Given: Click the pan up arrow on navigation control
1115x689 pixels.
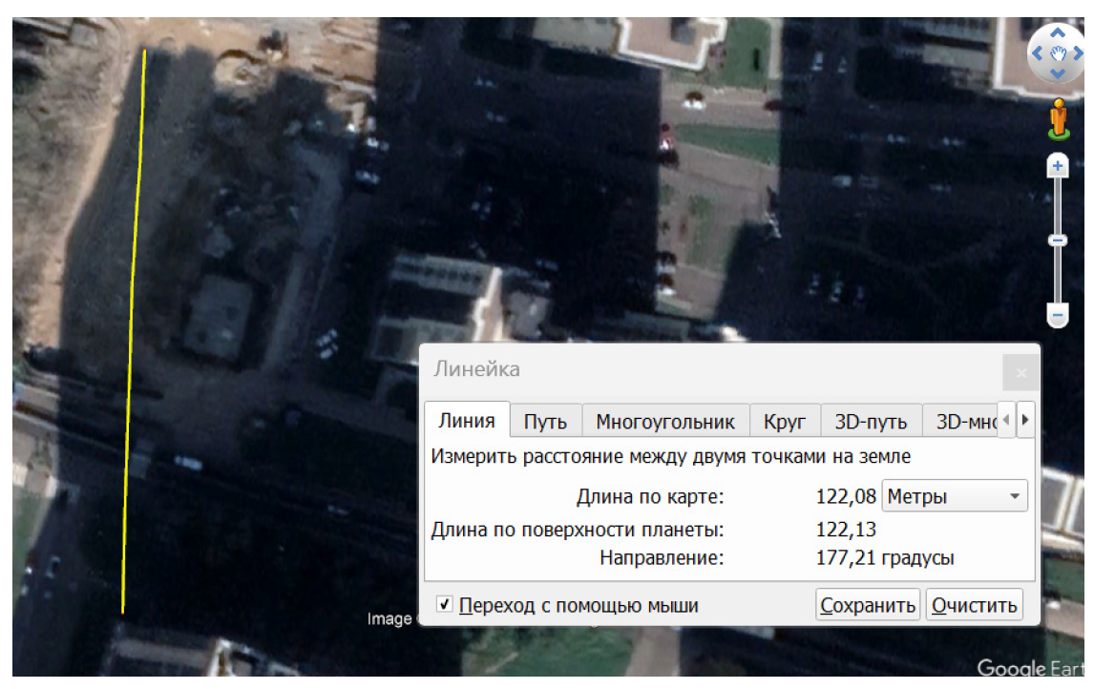Looking at the screenshot, I should coord(1057,31).
